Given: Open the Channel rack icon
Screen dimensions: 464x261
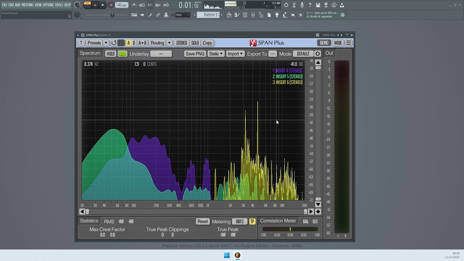Looking at the screenshot, I should (245, 15).
